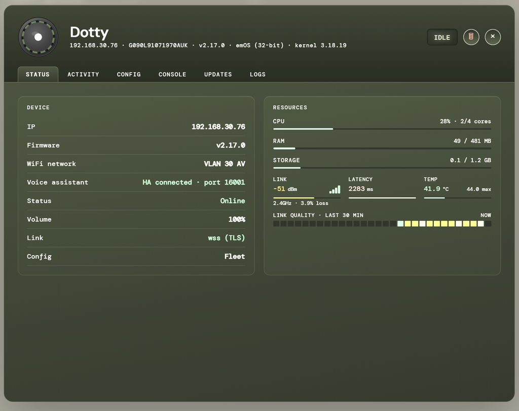Screen dimensions: 519x411
Task: View the Logs tab
Action: (x=257, y=74)
